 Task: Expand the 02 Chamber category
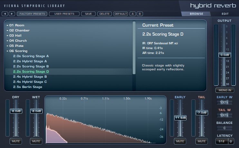[18, 30]
